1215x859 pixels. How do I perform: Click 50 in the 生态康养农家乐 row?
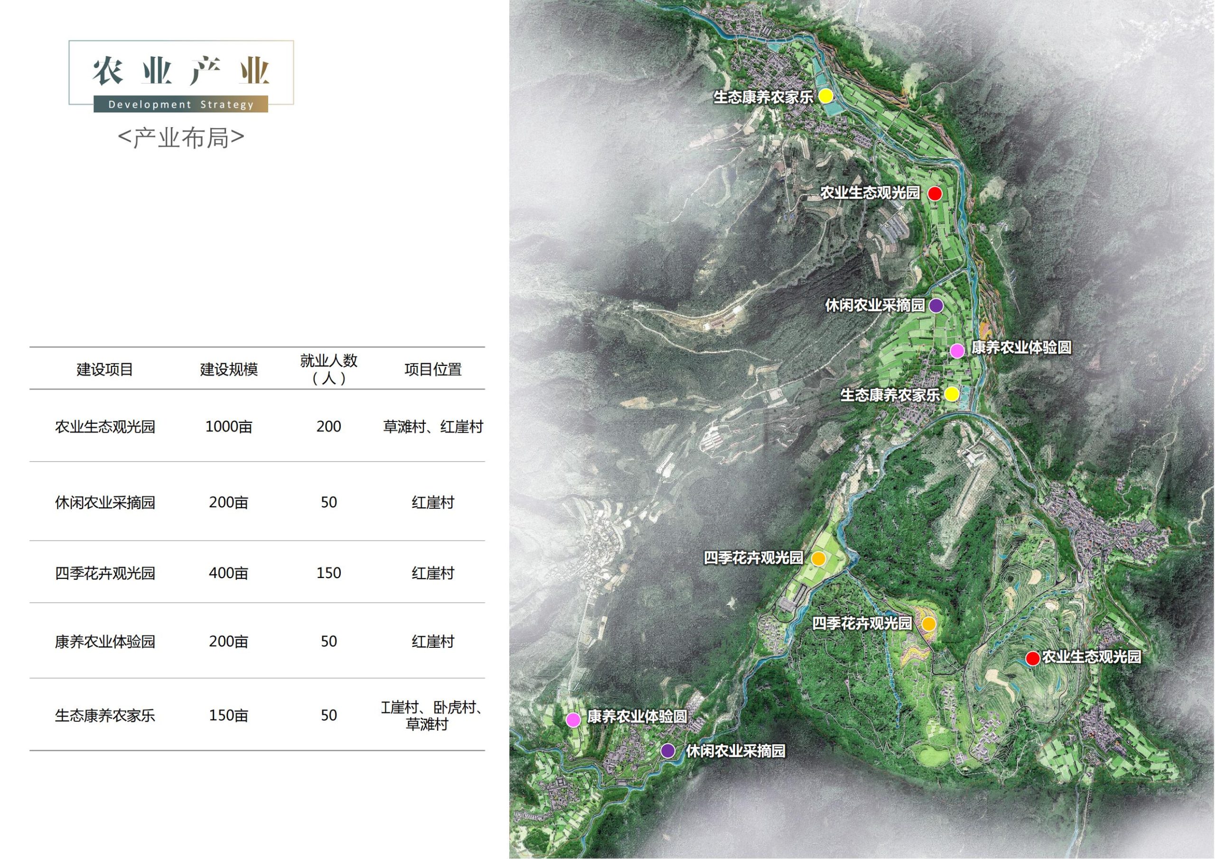pyautogui.click(x=328, y=715)
